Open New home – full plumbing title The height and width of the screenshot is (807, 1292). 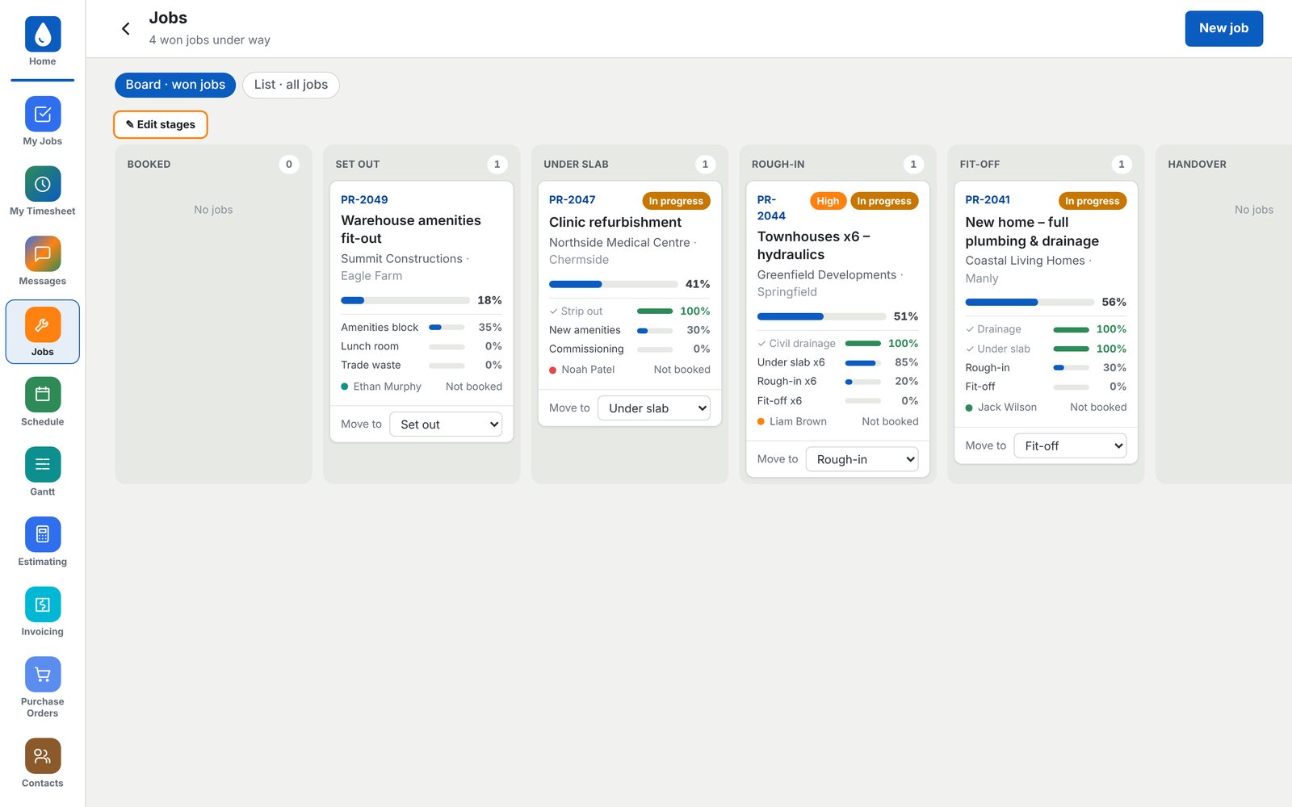[x=1032, y=232]
